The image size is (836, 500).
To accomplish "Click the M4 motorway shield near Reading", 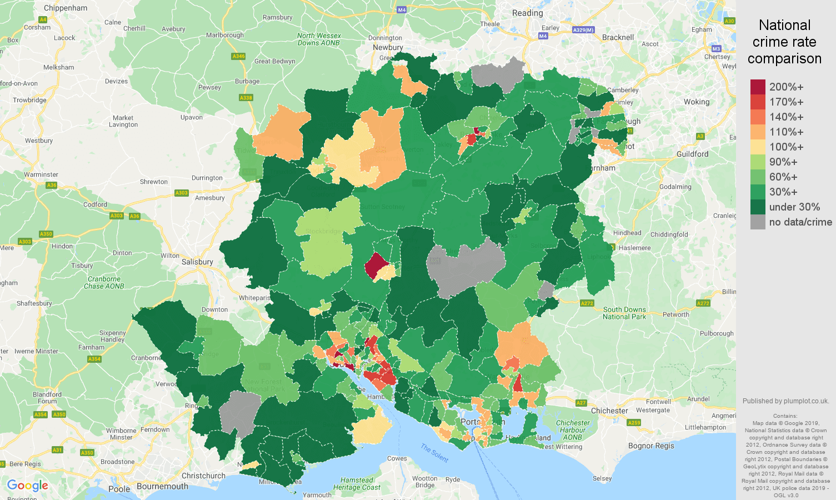I will tap(543, 36).
